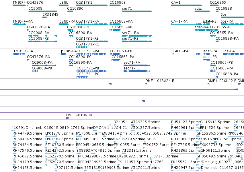The width and height of the screenshot is (244, 172).
Task: Click the 'TM9SF4-PA' protein label
Action: 23,51
